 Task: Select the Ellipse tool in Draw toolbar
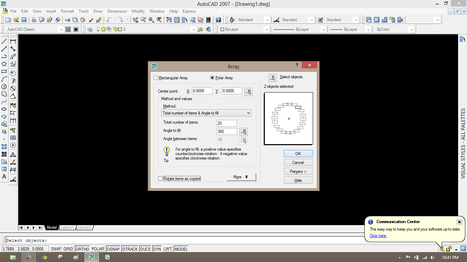pos(4,109)
